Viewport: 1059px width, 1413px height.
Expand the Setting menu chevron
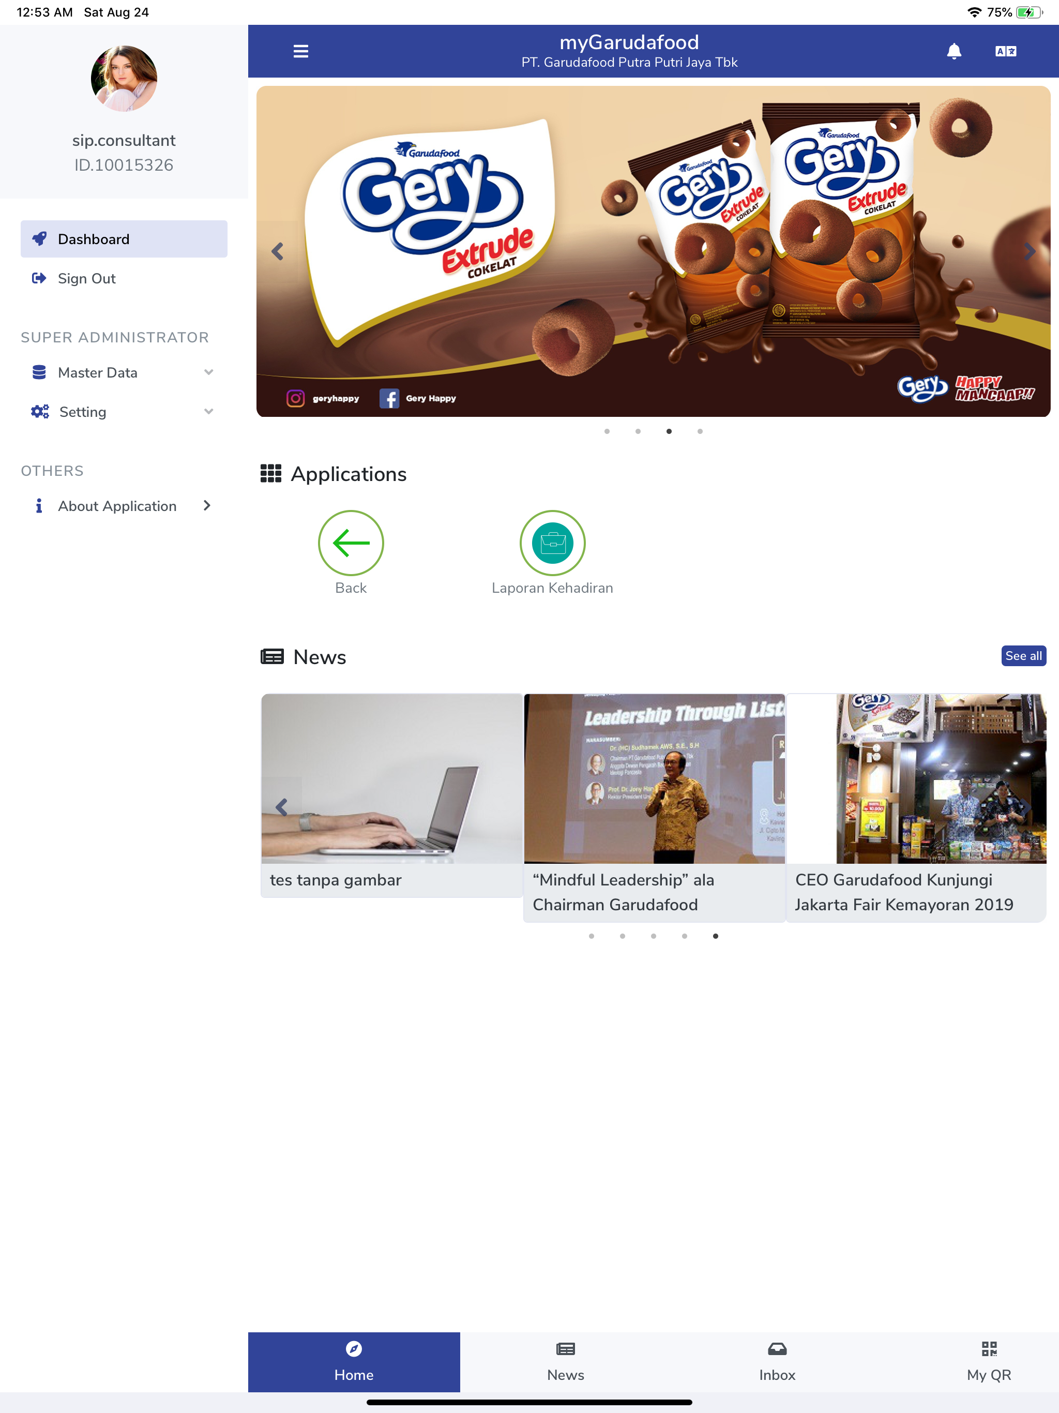point(208,411)
